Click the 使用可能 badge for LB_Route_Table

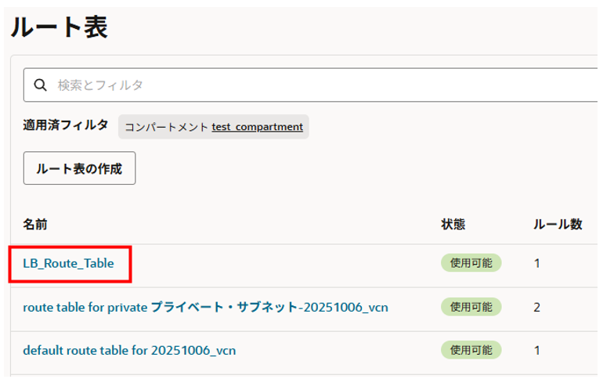tap(471, 264)
